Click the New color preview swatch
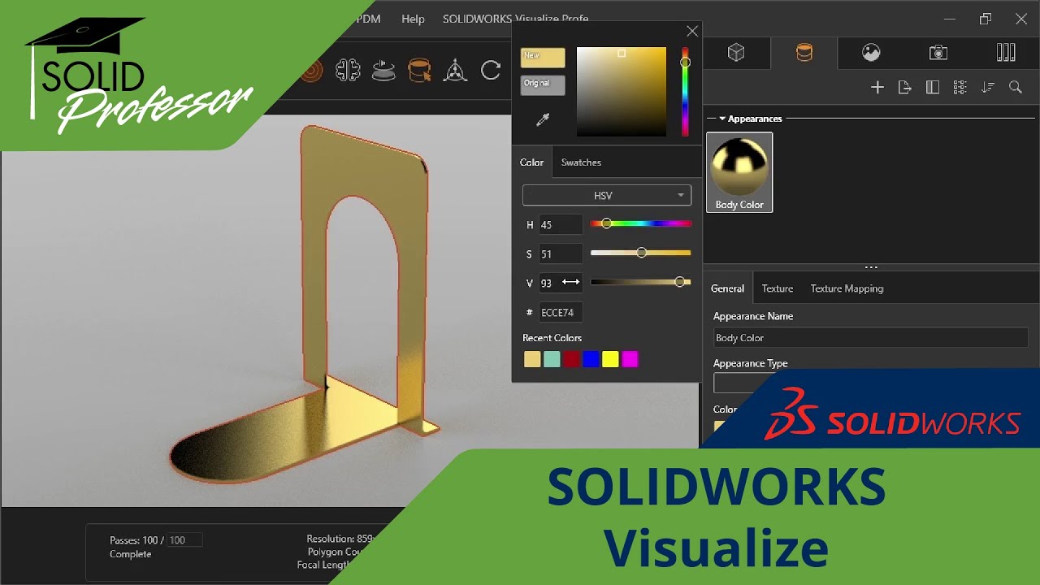 [x=543, y=58]
